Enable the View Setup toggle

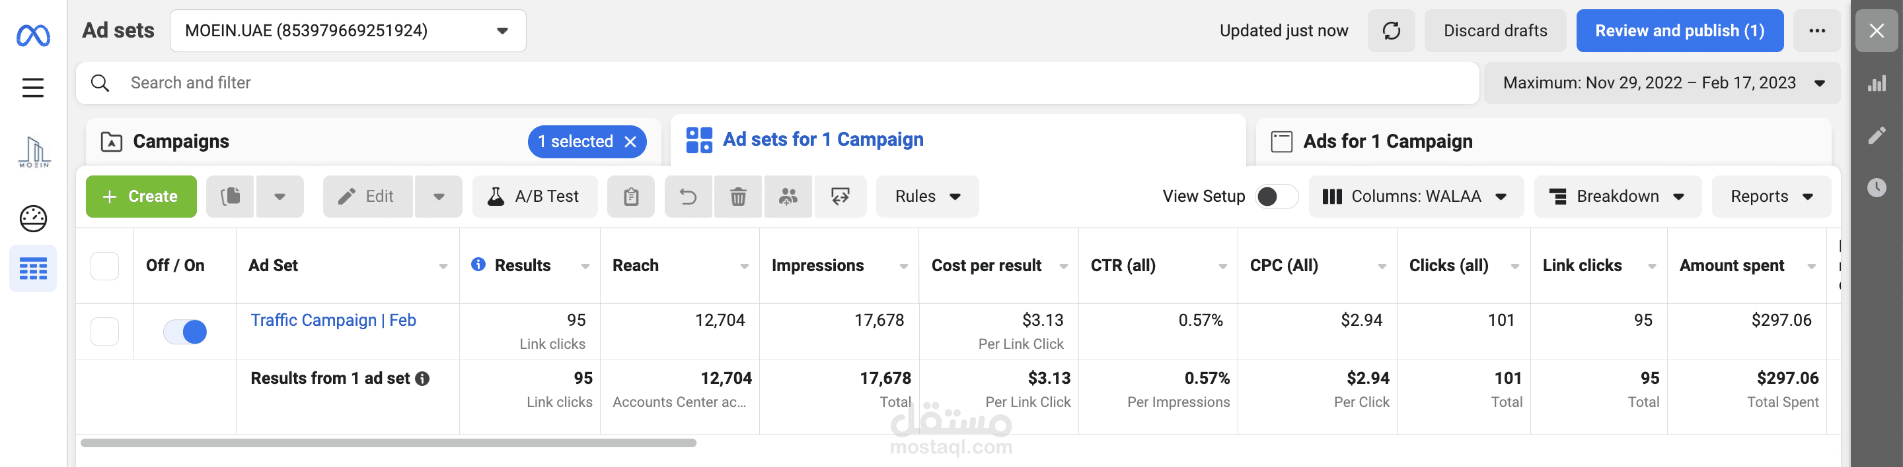1276,197
